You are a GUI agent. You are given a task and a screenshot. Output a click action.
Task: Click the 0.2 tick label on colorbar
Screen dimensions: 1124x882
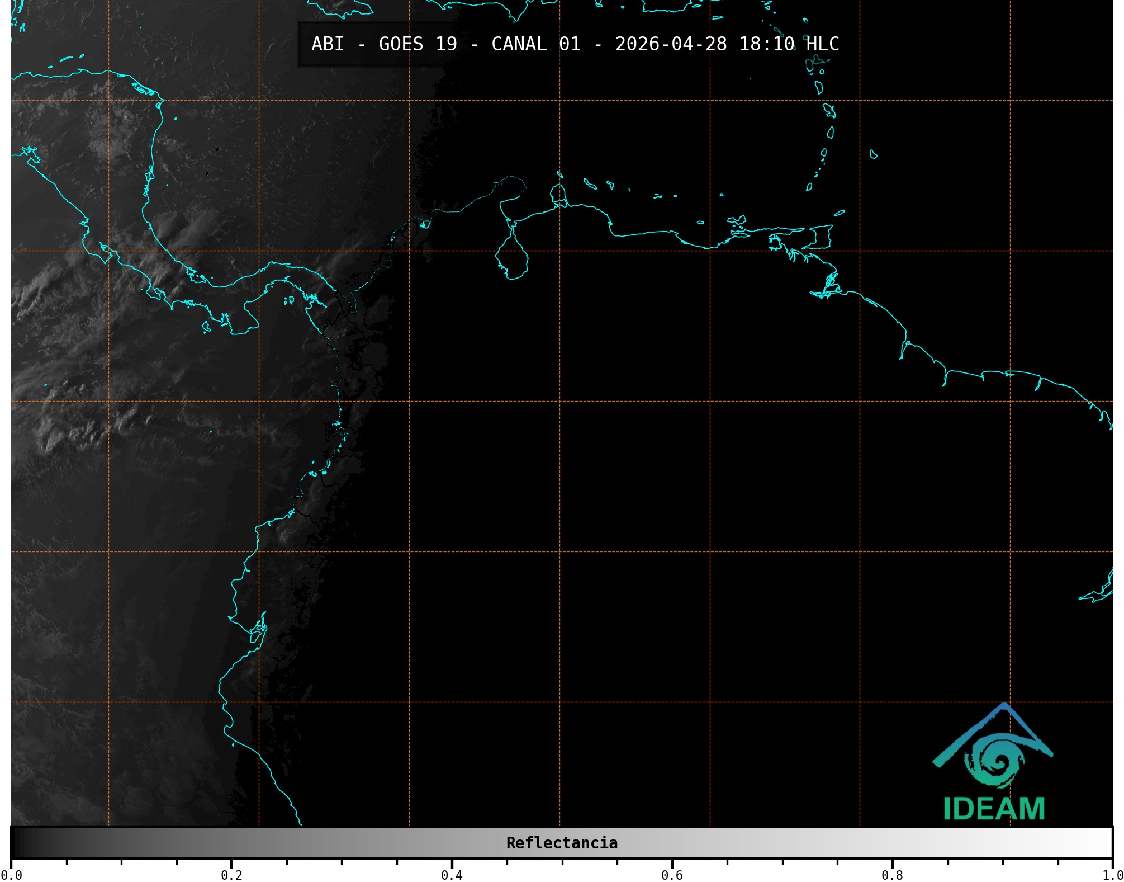tap(231, 875)
